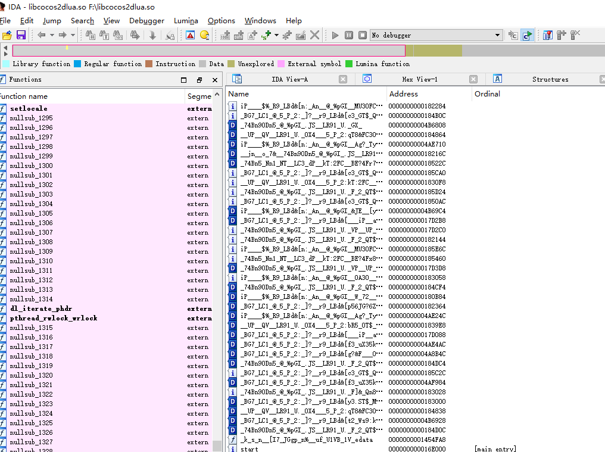Click the convert to CODE icon

pos(225,36)
